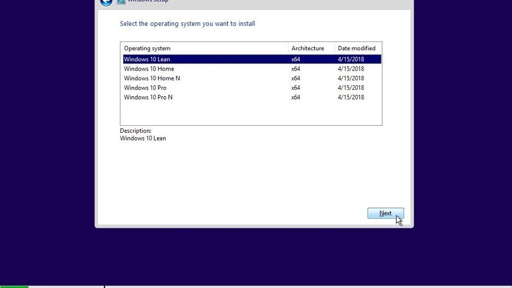This screenshot has width=512, height=288.
Task: Click x64 in the Windows 10 Home N row
Action: click(x=295, y=78)
